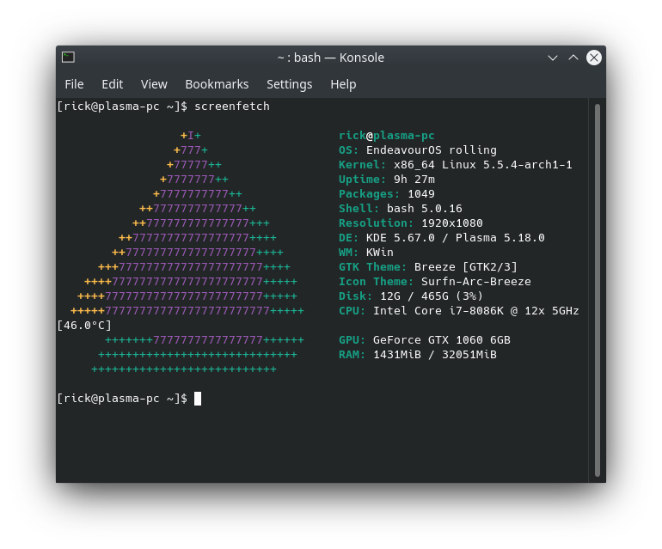Image resolution: width=662 pixels, height=549 pixels.
Task: Click the 'Icon Theme: Surfn-Arc-Breeze' line
Action: pos(435,282)
